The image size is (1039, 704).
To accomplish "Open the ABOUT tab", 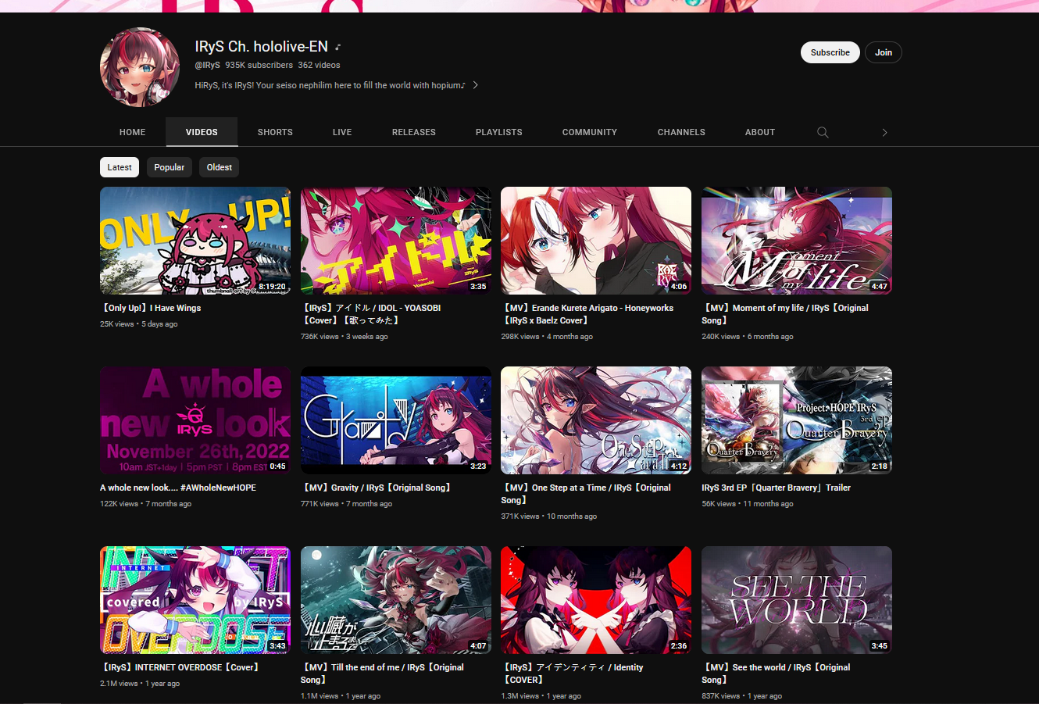I will [x=760, y=132].
